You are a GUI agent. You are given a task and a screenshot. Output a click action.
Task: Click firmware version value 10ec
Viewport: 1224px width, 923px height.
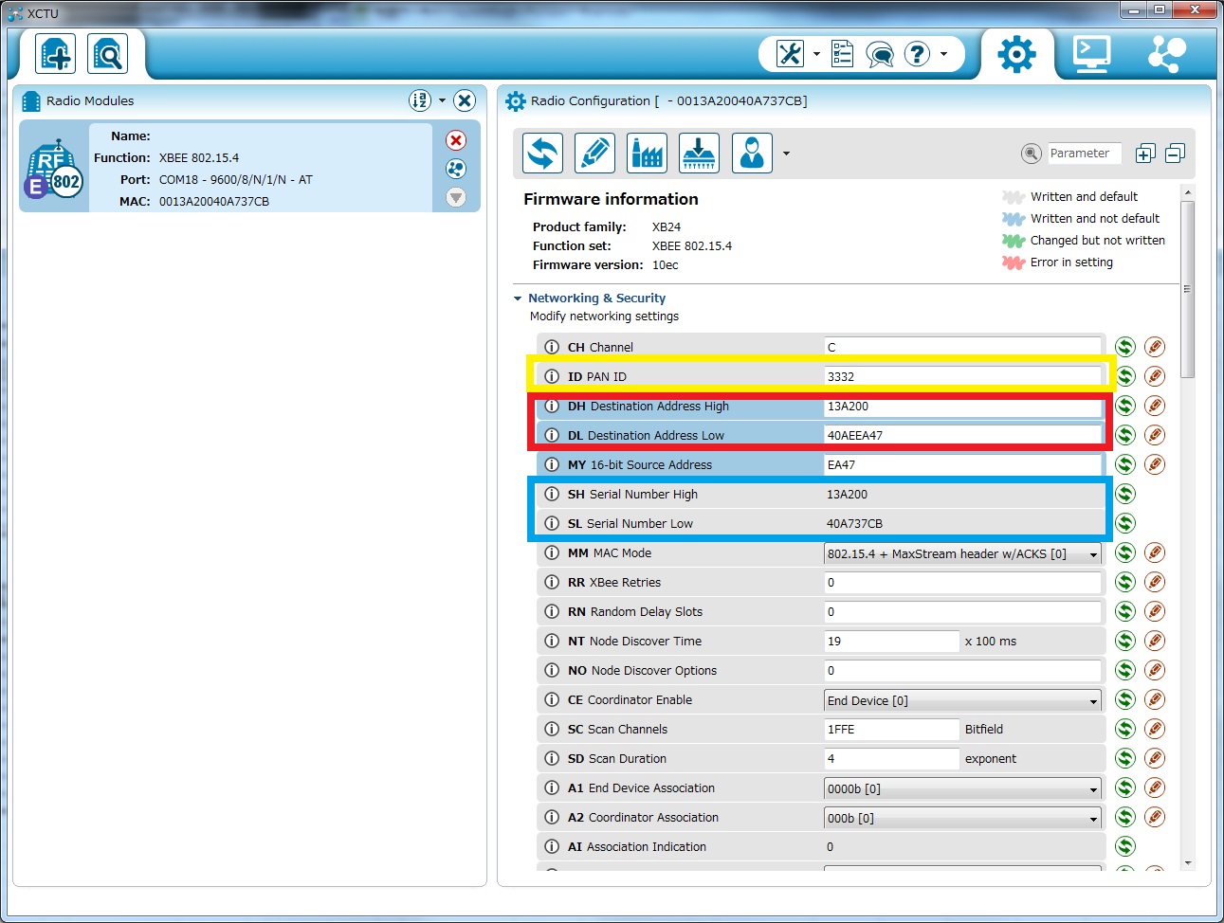[x=665, y=265]
